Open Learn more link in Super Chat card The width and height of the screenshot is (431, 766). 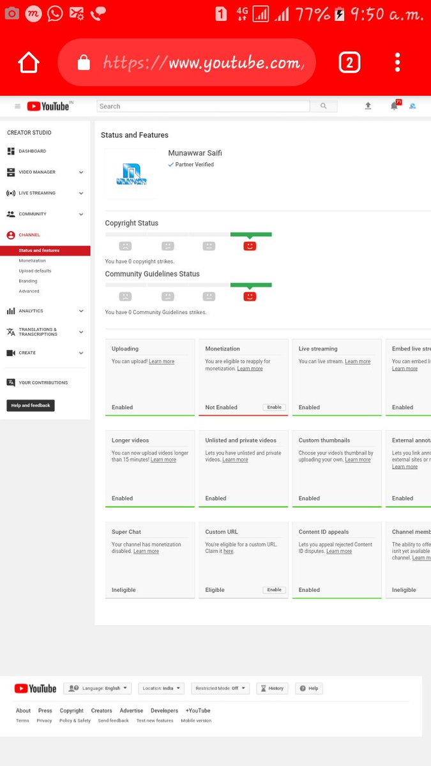[x=146, y=552]
